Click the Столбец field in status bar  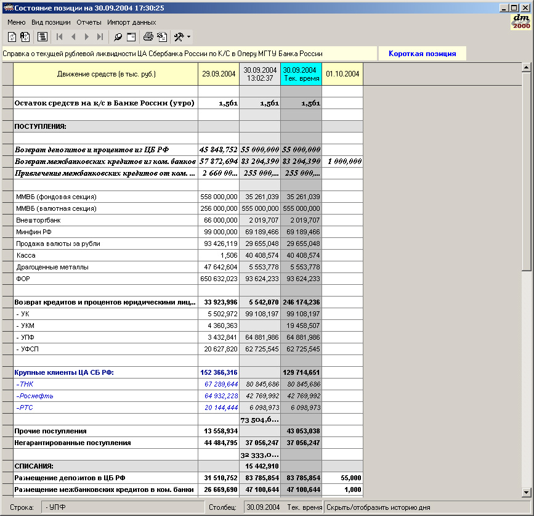click(283, 507)
